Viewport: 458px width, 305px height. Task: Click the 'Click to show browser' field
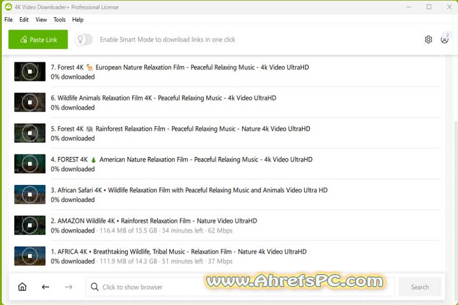pyautogui.click(x=240, y=287)
